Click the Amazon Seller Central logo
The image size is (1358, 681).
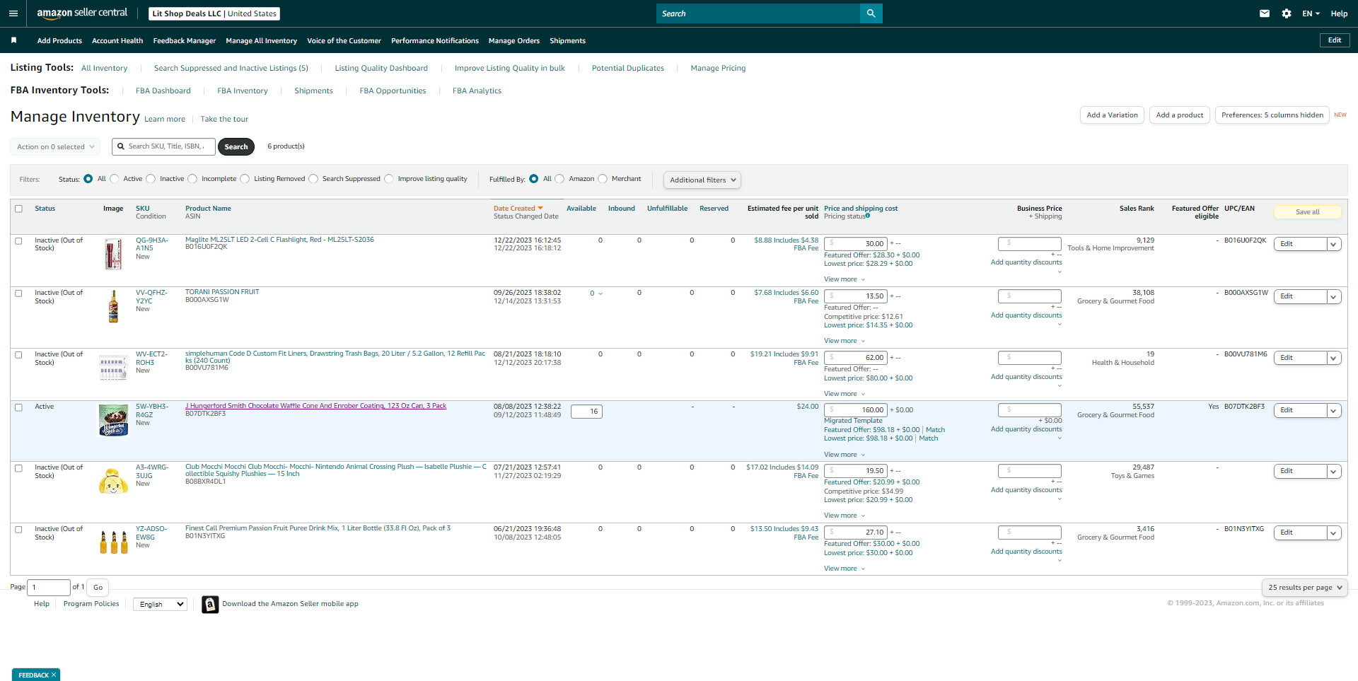(82, 13)
